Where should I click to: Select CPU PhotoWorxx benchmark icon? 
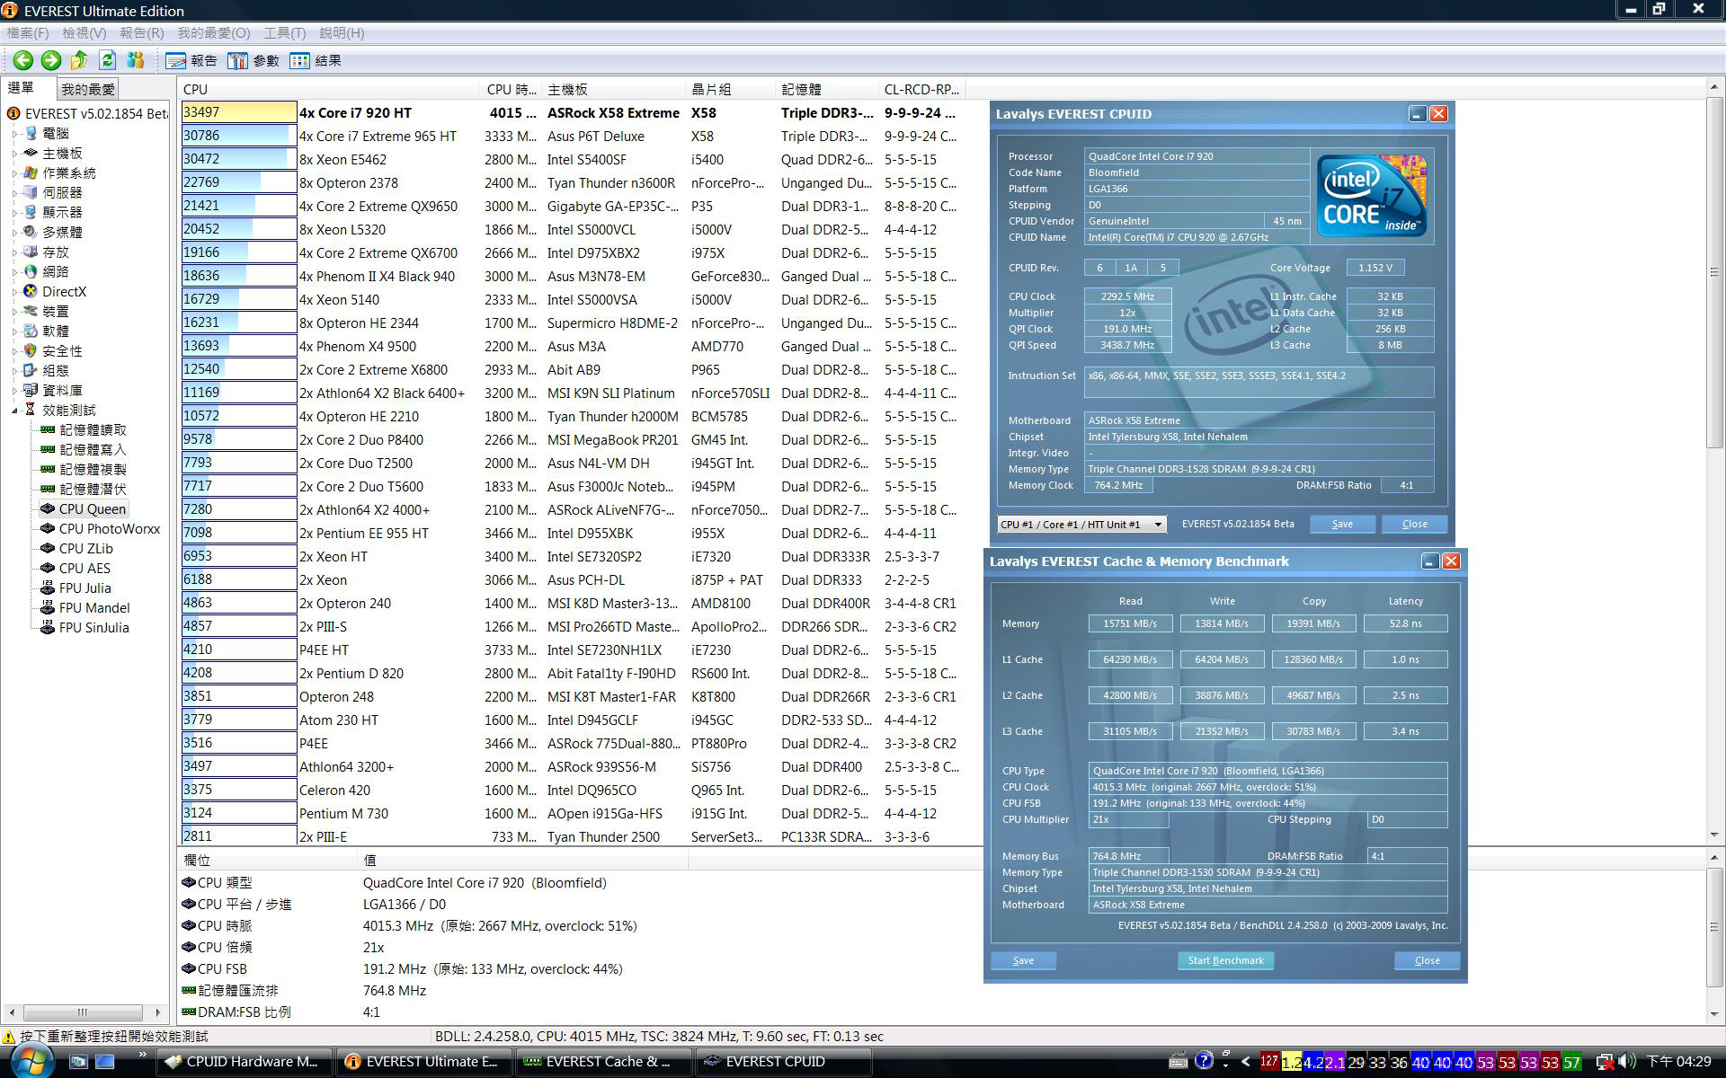[x=48, y=528]
